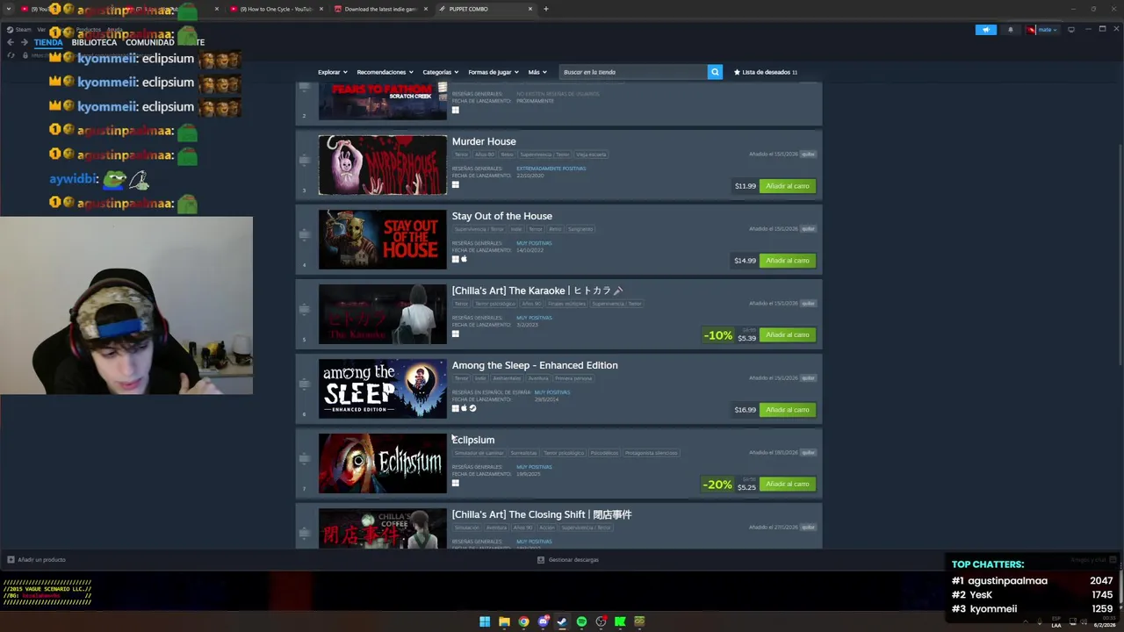Expand the Categorías dropdown

(441, 72)
